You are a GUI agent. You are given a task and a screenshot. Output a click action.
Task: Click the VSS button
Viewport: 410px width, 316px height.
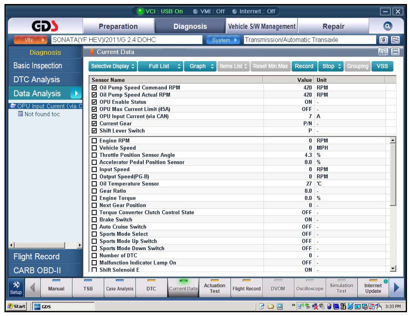tap(382, 66)
